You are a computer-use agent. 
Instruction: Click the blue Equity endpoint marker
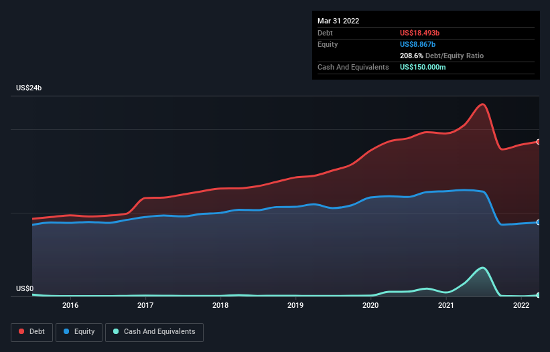[539, 222]
